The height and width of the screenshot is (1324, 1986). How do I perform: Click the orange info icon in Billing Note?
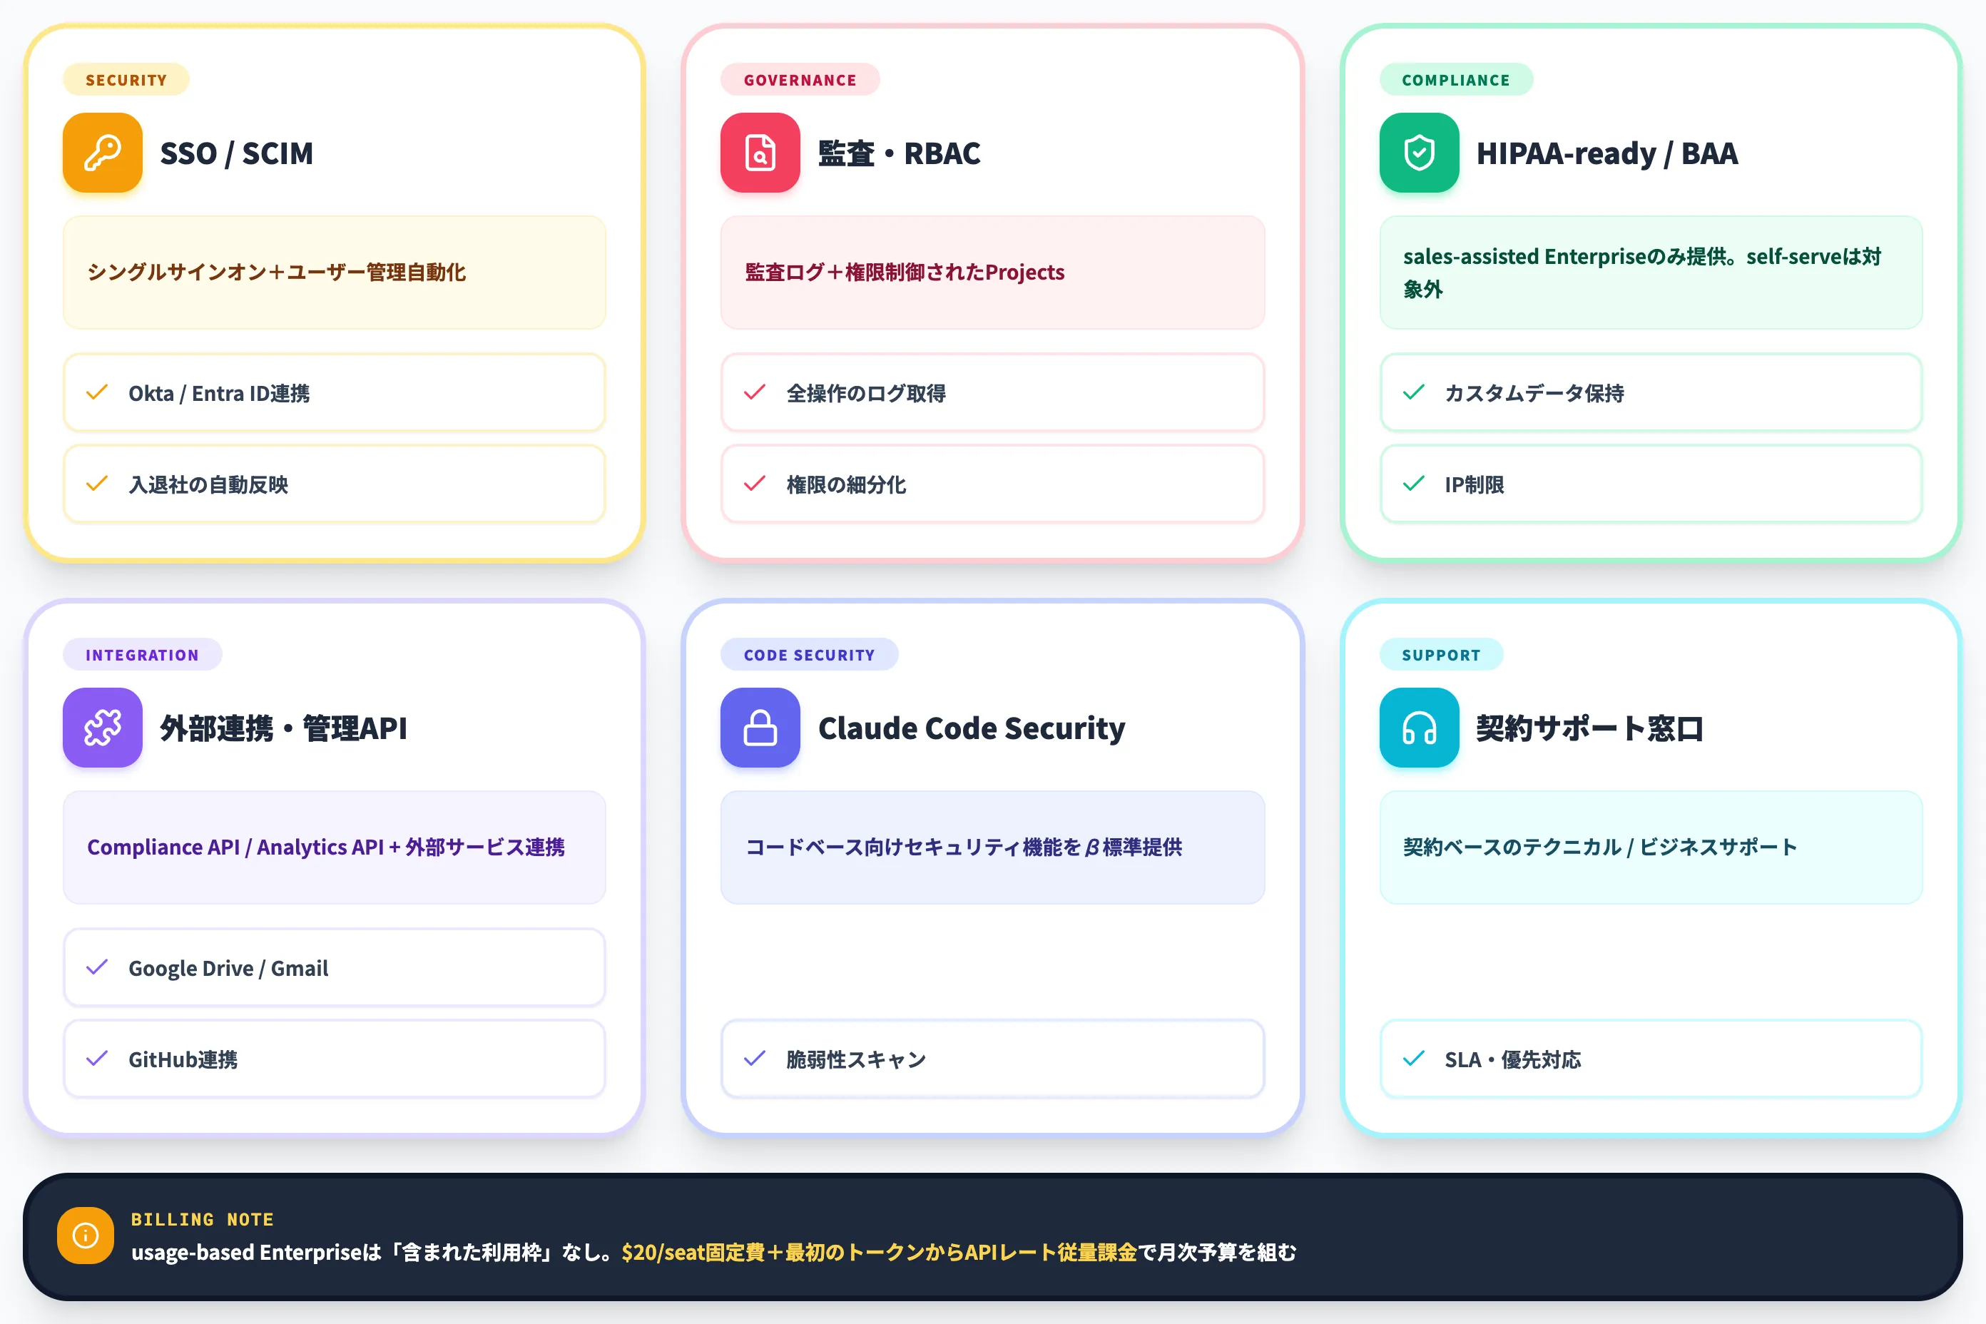coord(86,1236)
